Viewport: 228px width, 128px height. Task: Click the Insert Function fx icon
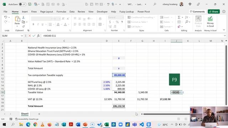click(38, 36)
